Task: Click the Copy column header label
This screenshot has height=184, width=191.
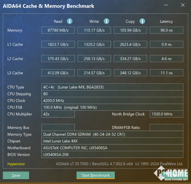Action: click(x=130, y=22)
